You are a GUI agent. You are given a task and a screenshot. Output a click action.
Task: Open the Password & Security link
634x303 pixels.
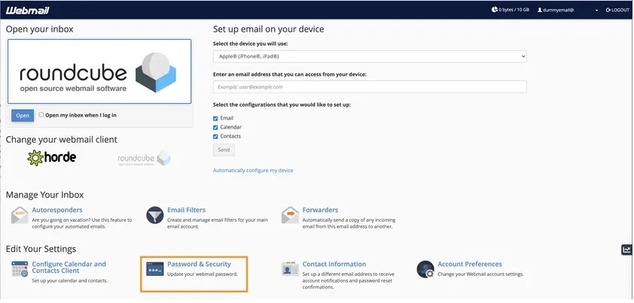tap(199, 264)
